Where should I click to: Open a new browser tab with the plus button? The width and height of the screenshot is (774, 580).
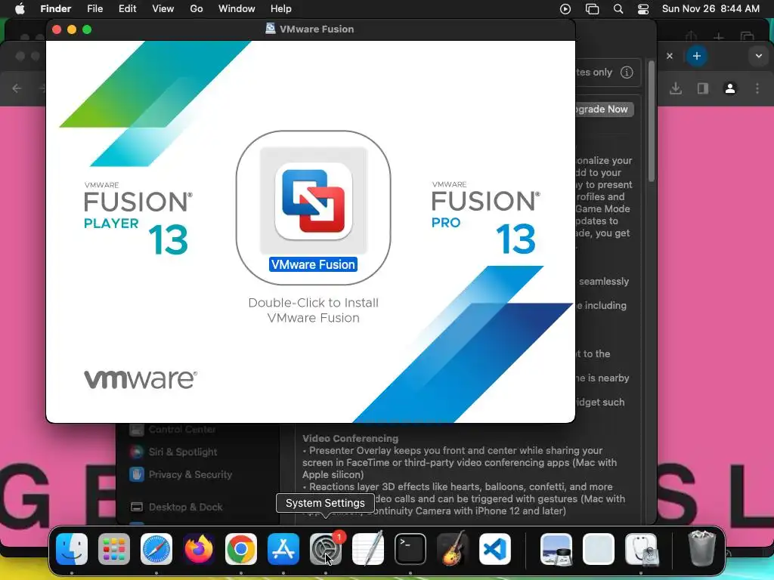[696, 56]
